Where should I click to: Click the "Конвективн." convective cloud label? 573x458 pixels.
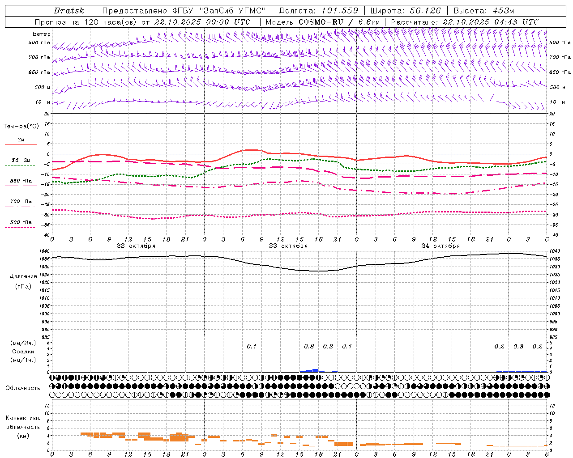[23, 418]
